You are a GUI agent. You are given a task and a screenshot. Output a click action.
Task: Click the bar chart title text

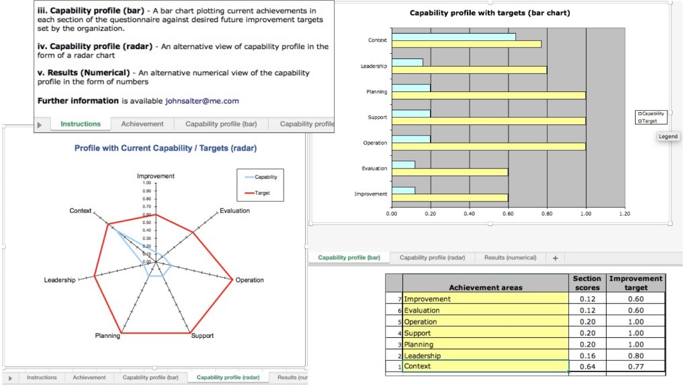pyautogui.click(x=490, y=13)
